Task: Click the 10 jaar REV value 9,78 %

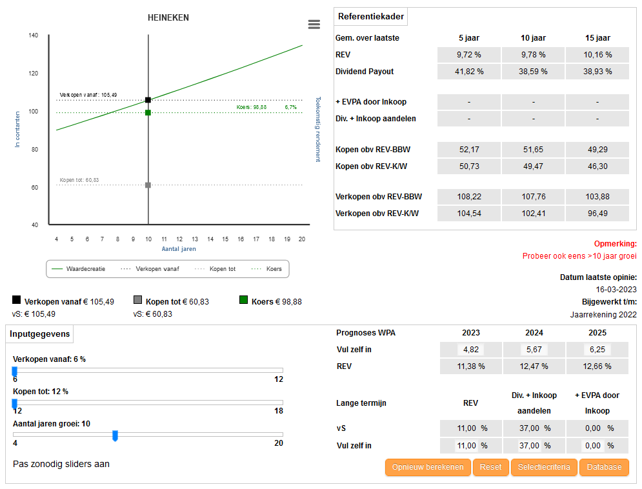Action: click(534, 55)
